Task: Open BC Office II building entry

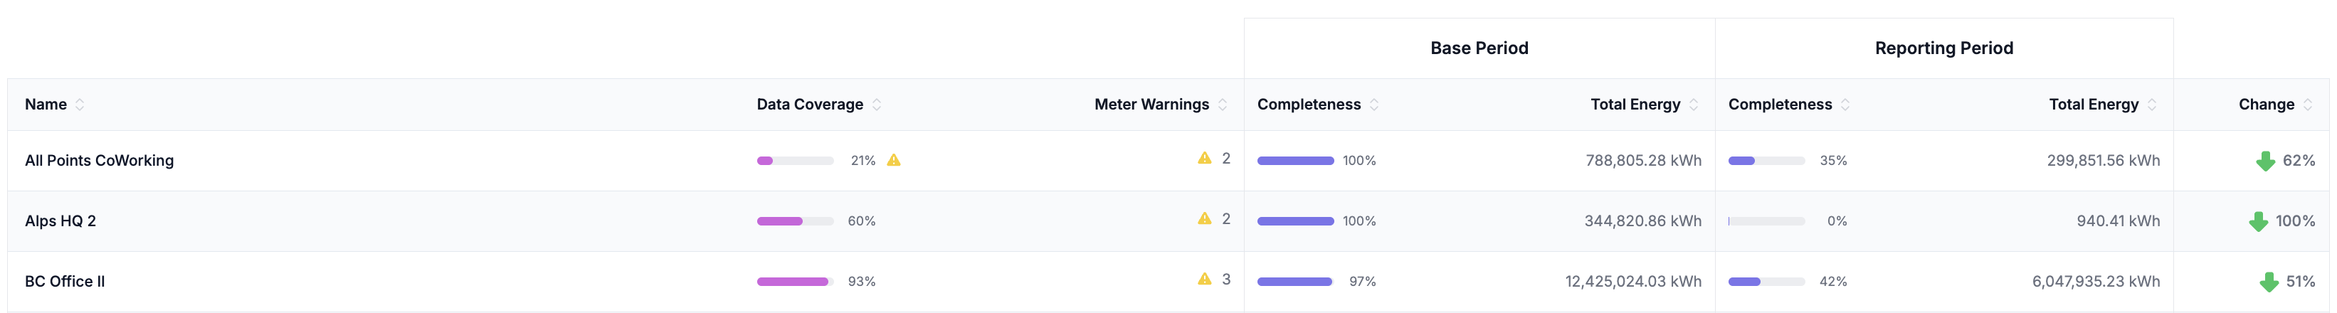Action: click(x=65, y=281)
